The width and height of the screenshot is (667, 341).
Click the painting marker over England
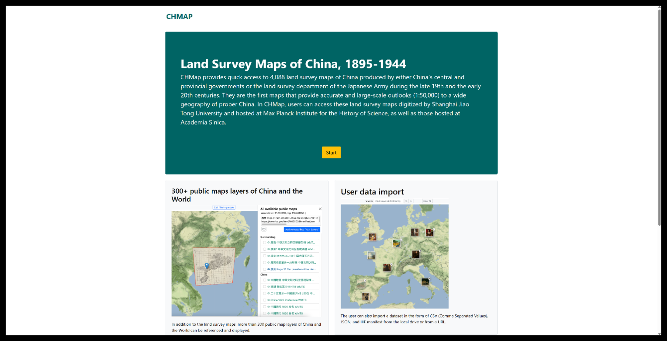(372, 237)
